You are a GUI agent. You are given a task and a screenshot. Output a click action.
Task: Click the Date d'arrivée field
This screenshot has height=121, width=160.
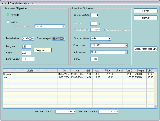coord(28,39)
